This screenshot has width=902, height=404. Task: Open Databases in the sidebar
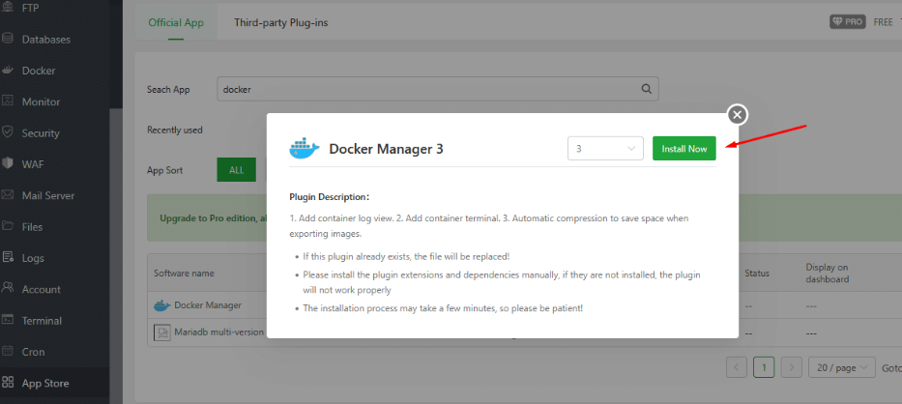tap(46, 40)
